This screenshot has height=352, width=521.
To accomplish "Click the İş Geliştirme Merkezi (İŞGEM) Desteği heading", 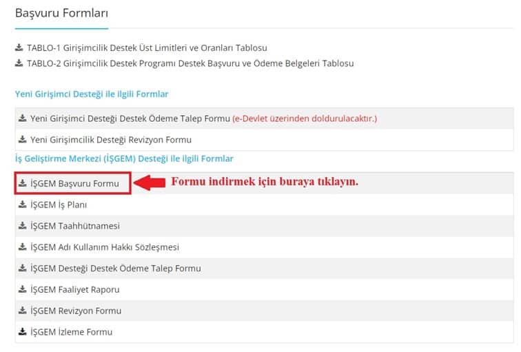I will [124, 159].
